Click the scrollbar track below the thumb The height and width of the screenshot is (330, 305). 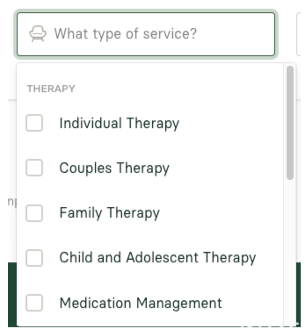coord(290,253)
